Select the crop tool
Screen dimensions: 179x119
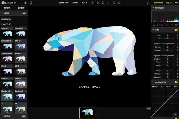coord(154,25)
